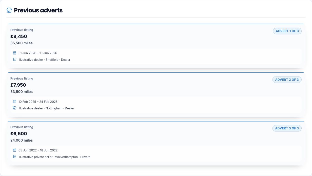Click the 33,500 miles mileage text
Viewport: 312px width, 176px height.
22,92
